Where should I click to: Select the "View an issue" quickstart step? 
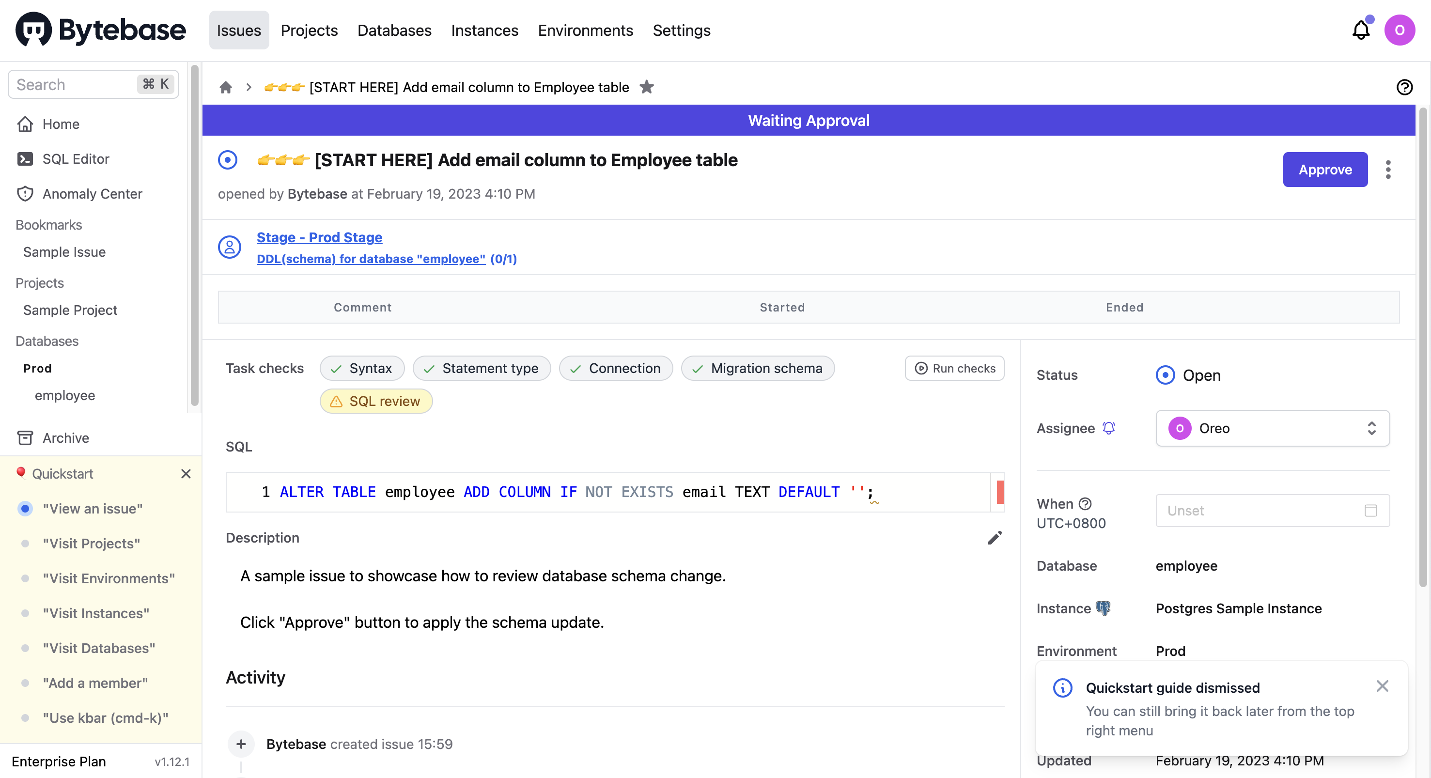(x=92, y=509)
